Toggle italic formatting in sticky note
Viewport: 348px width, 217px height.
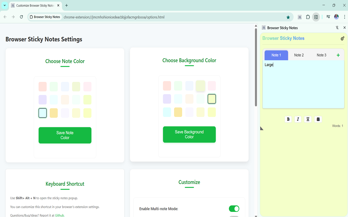(298, 119)
